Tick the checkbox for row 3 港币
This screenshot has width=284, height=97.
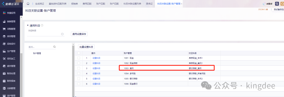pos(79,68)
